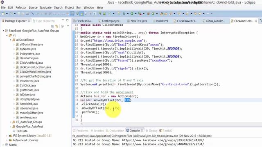
Task: Collapse the FaceBook_GooglePlus_AutoPost_Groups project node
Action: click(3, 31)
